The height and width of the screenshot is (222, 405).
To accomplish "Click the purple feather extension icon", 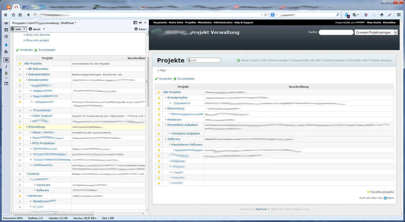I will coord(390,15).
